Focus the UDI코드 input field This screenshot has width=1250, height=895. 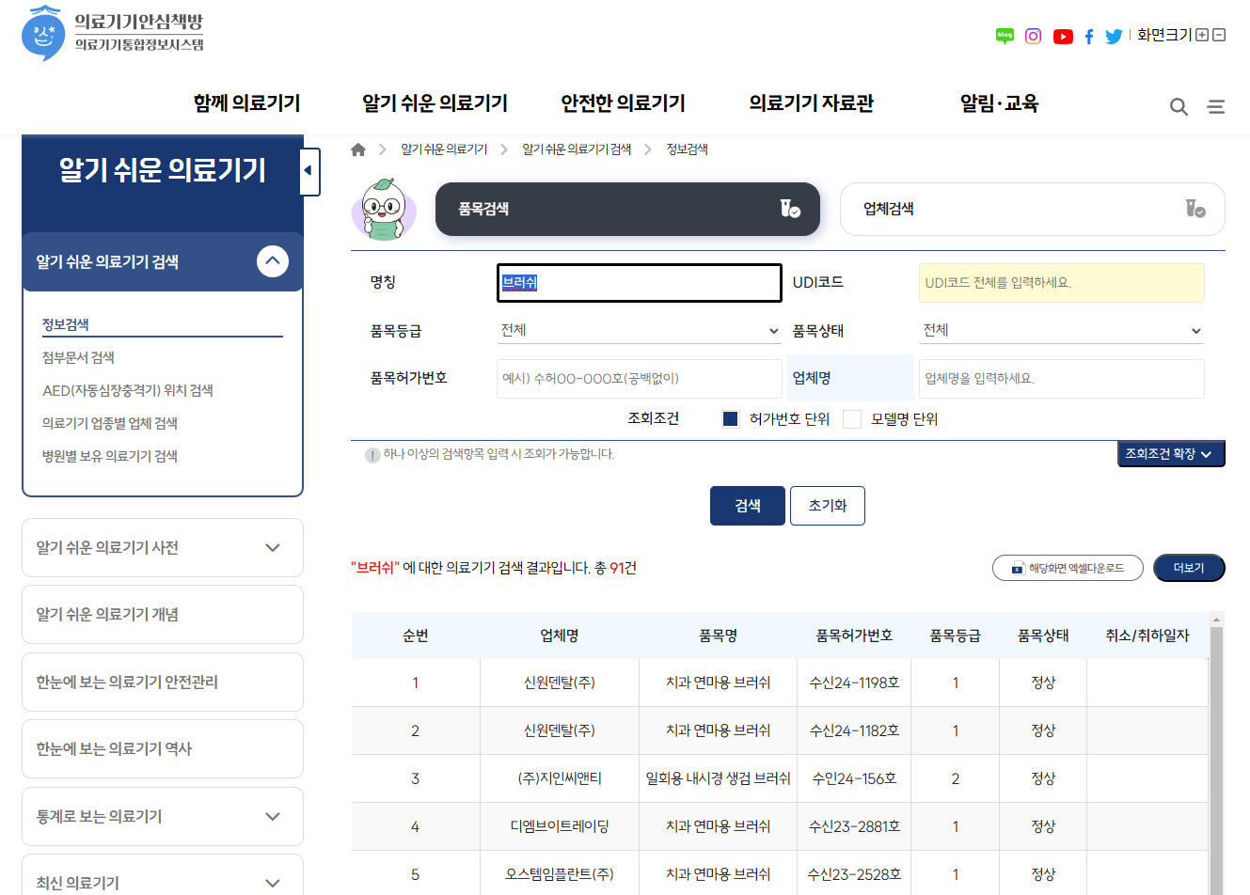(1062, 283)
